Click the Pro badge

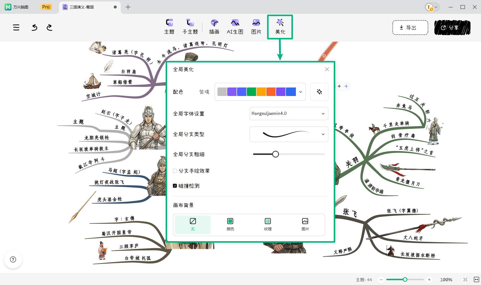pos(46,7)
